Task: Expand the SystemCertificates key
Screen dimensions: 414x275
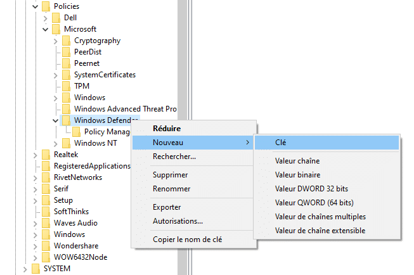Action: coord(55,75)
